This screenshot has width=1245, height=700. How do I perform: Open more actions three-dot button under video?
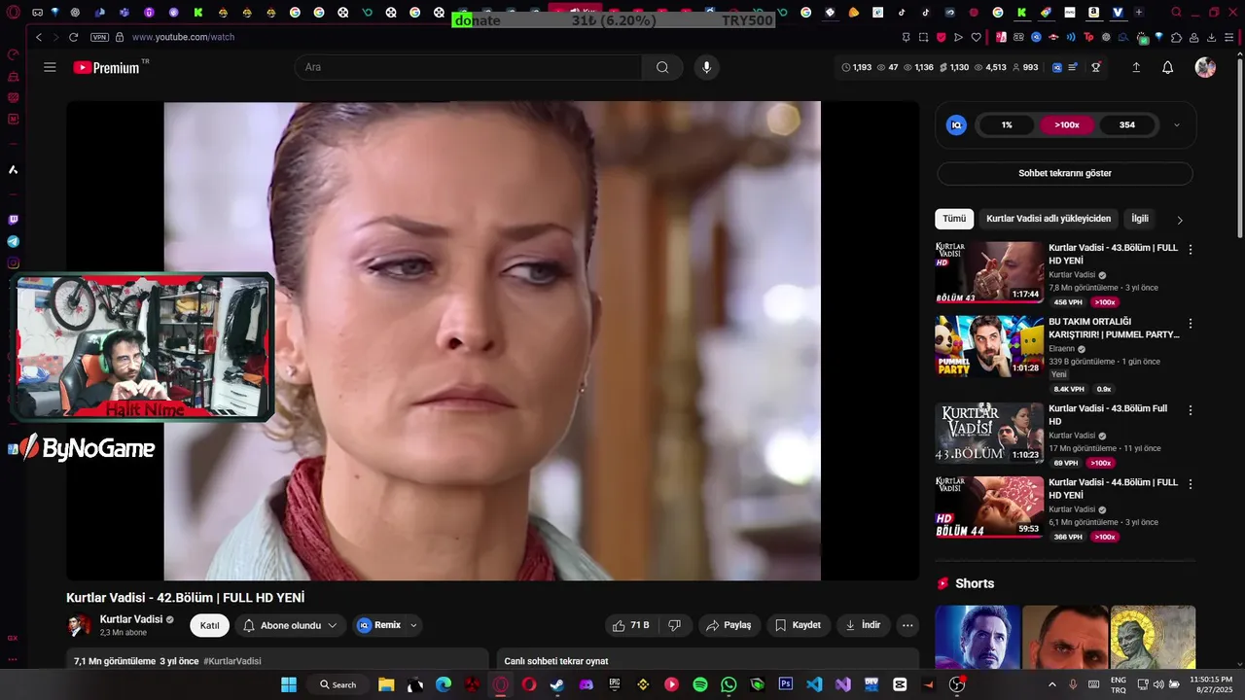coord(907,625)
